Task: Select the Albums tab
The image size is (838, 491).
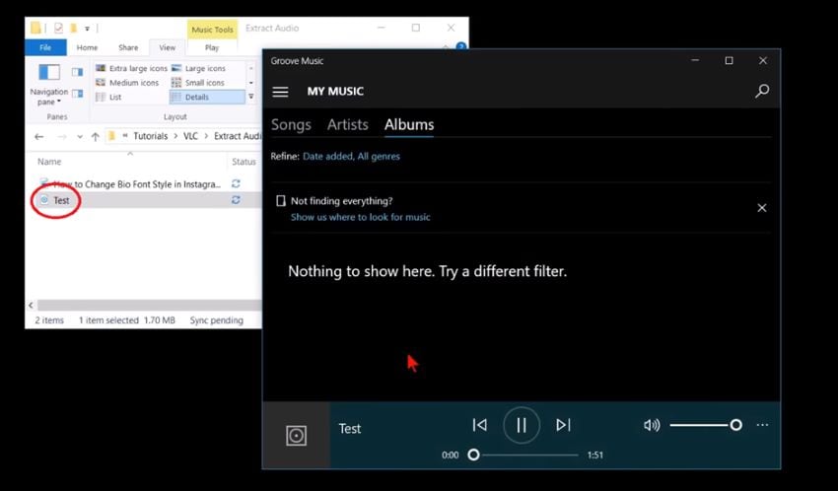Action: [409, 124]
